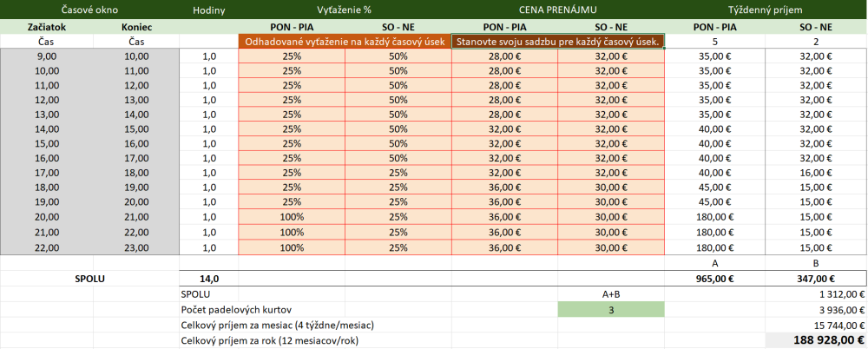Select PON-PIA occupancy for 20,00 time slot
The image size is (868, 349).
[x=292, y=216]
